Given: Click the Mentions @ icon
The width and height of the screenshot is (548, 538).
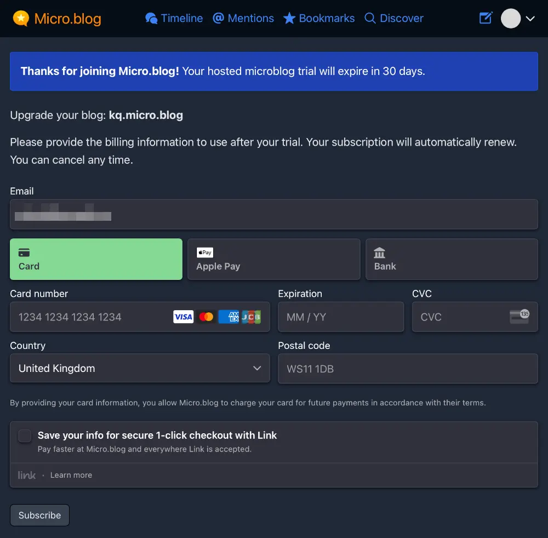Looking at the screenshot, I should point(219,18).
